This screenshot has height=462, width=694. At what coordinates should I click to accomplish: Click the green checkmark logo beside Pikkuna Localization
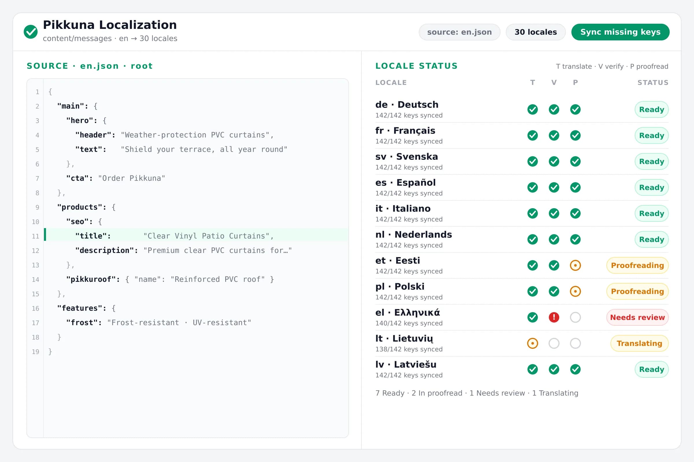(31, 32)
